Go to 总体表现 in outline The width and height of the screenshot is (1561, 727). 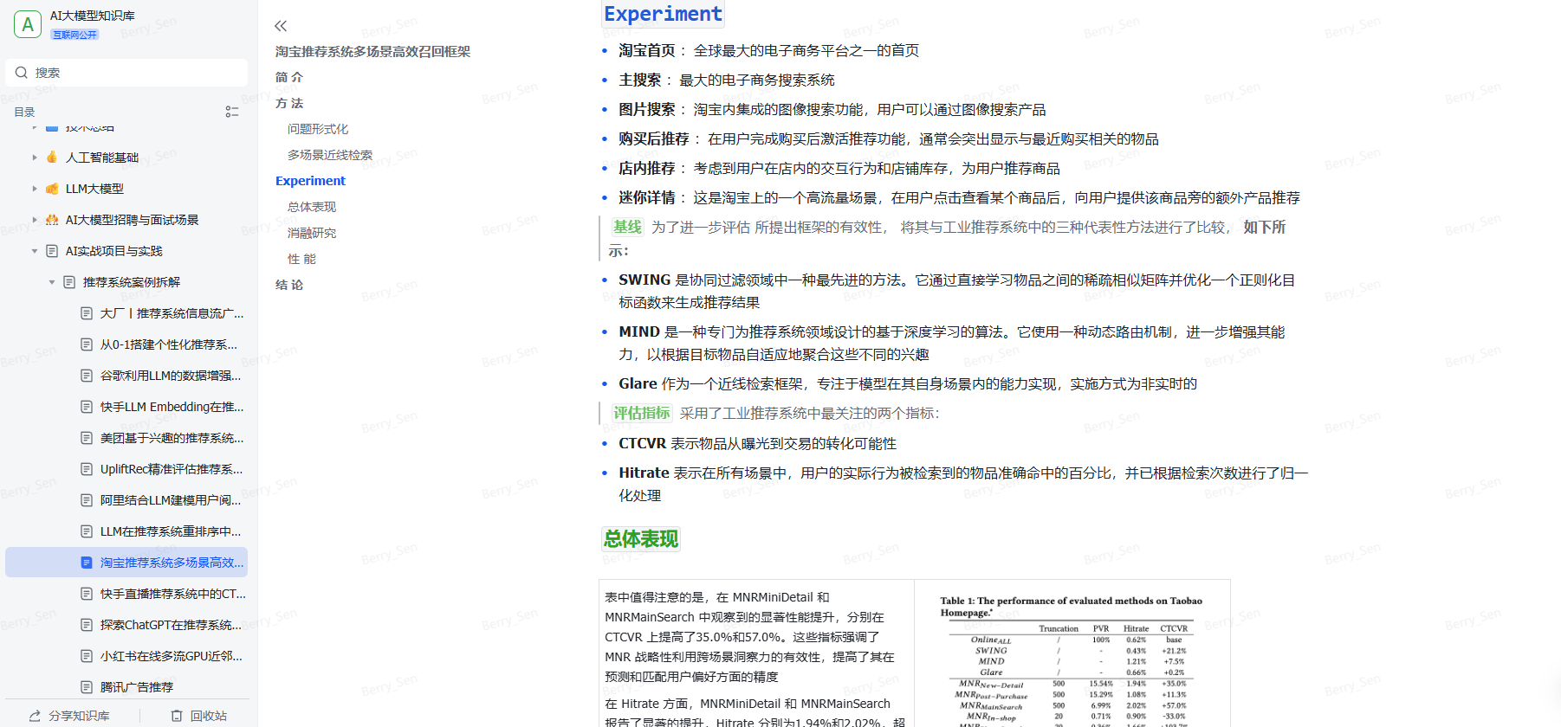[312, 207]
